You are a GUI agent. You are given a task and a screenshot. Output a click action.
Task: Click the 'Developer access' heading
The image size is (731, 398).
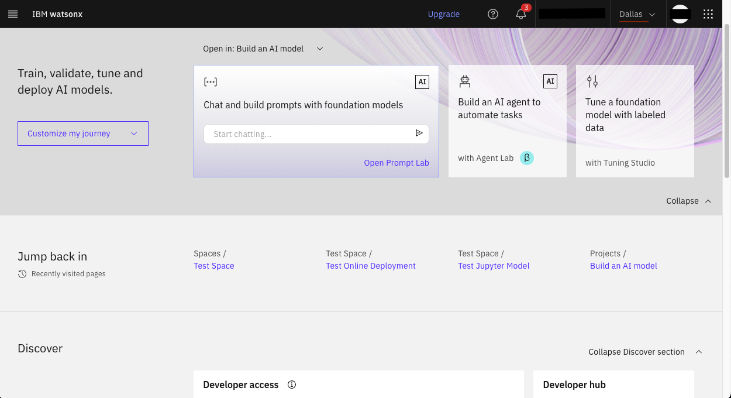tap(241, 385)
